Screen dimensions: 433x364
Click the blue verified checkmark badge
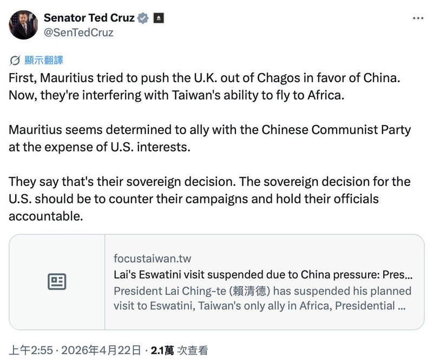143,18
